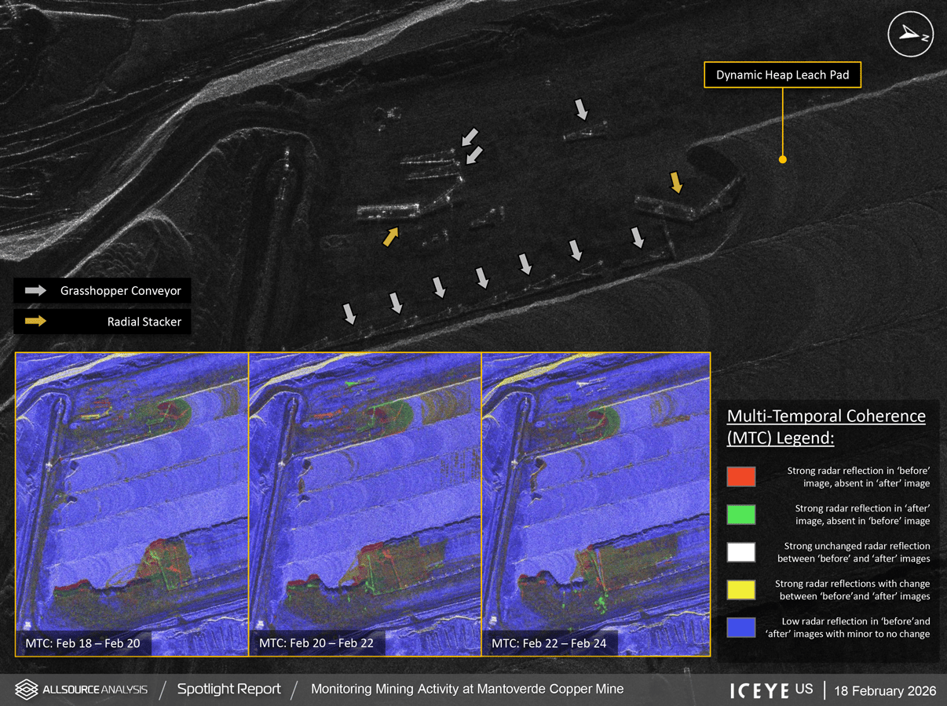
Task: Select the green MTC legend swatch
Action: pyautogui.click(x=741, y=514)
